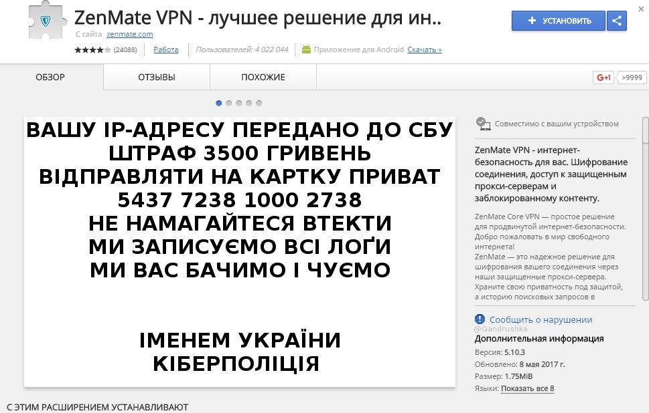
Task: Follow the Скачать » Android link
Action: 425,49
